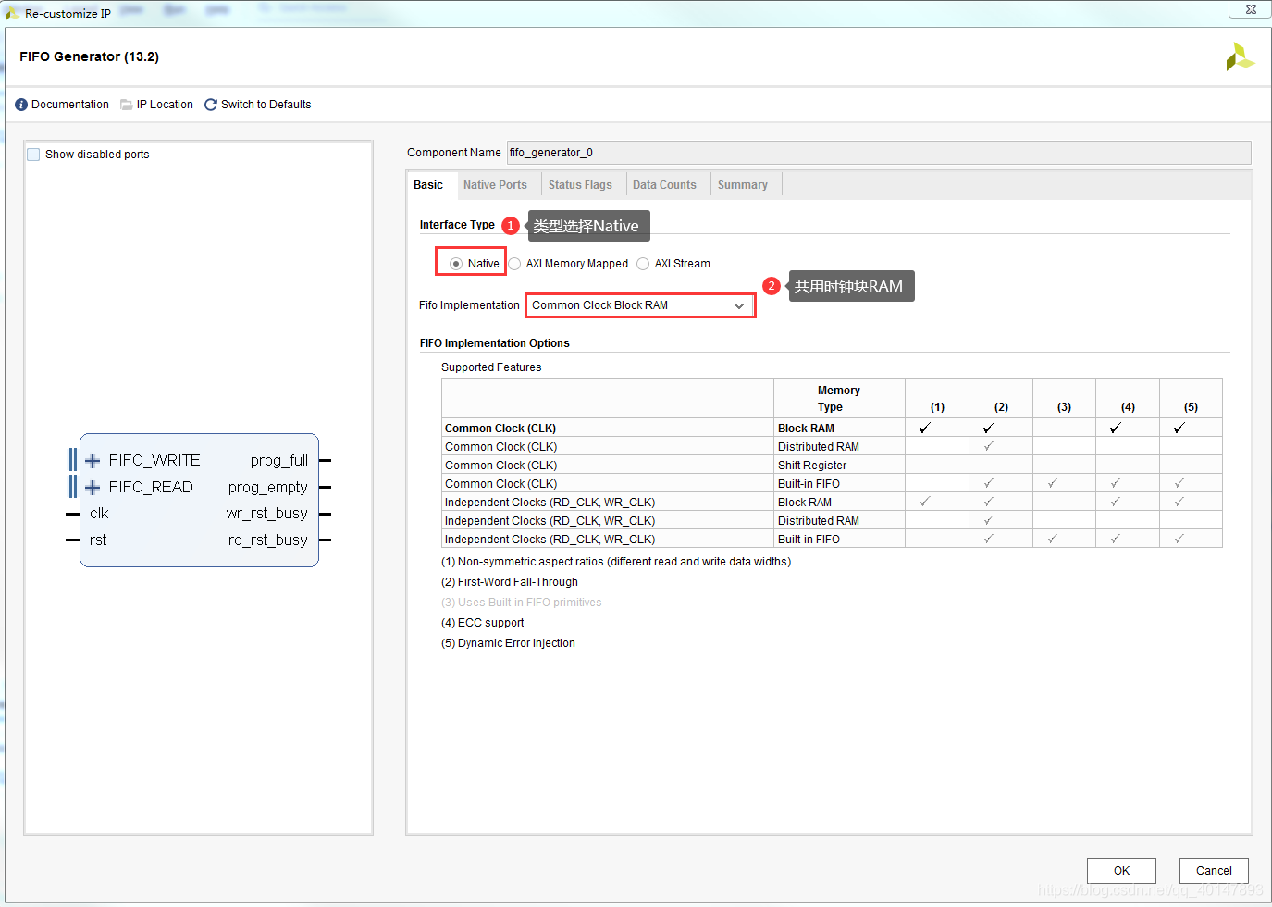Click the rd_rst_busy port label
Screen dimensions: 1272x907
tap(268, 540)
